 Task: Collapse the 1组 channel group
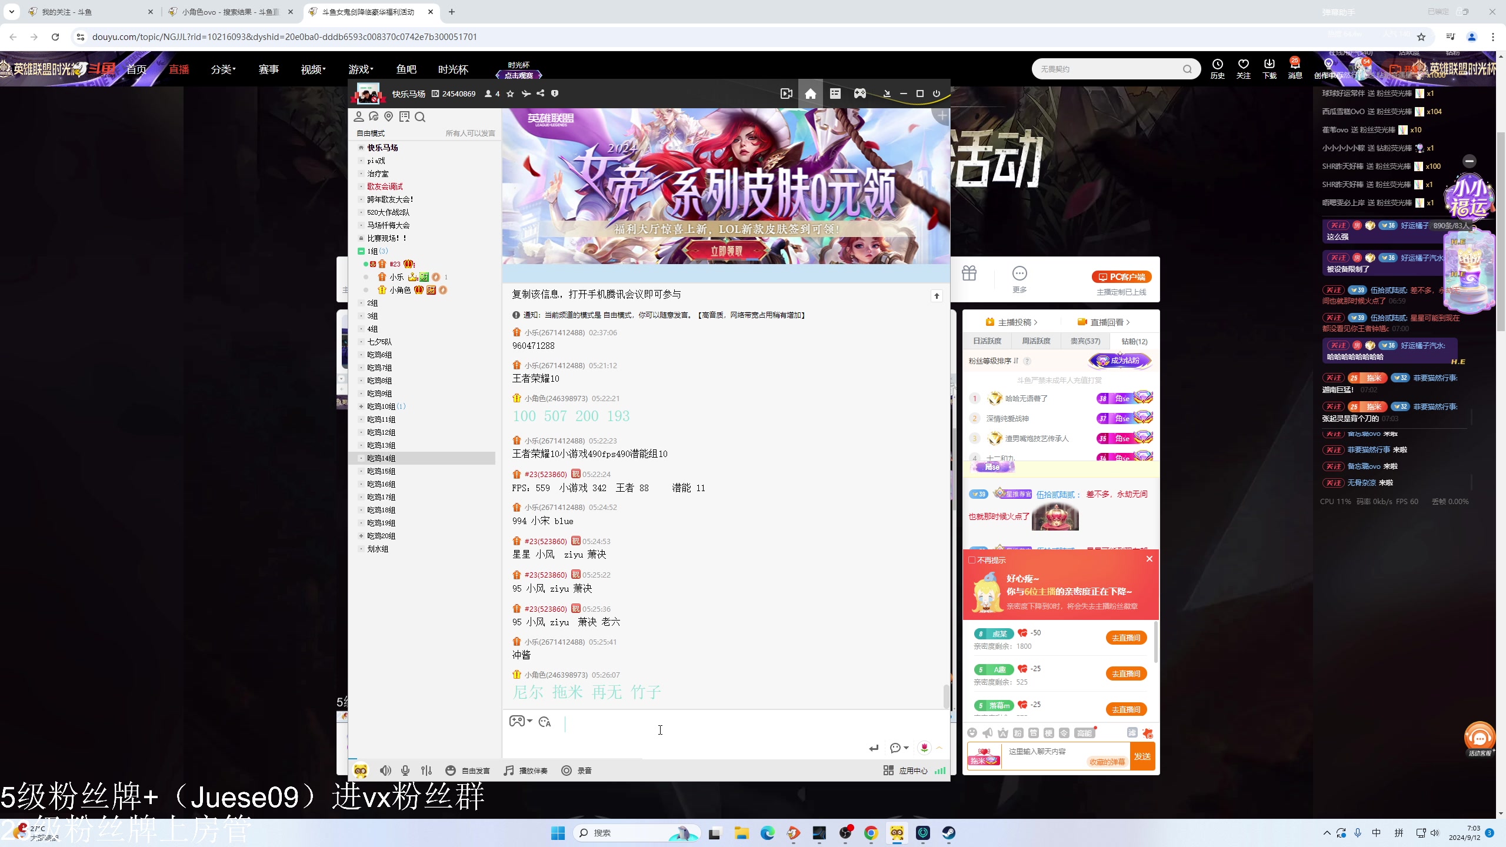click(361, 251)
